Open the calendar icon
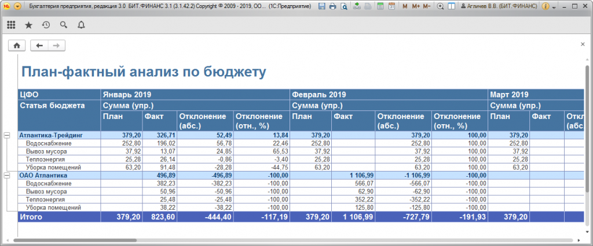Viewport: 593px width, 246px height. pyautogui.click(x=391, y=6)
